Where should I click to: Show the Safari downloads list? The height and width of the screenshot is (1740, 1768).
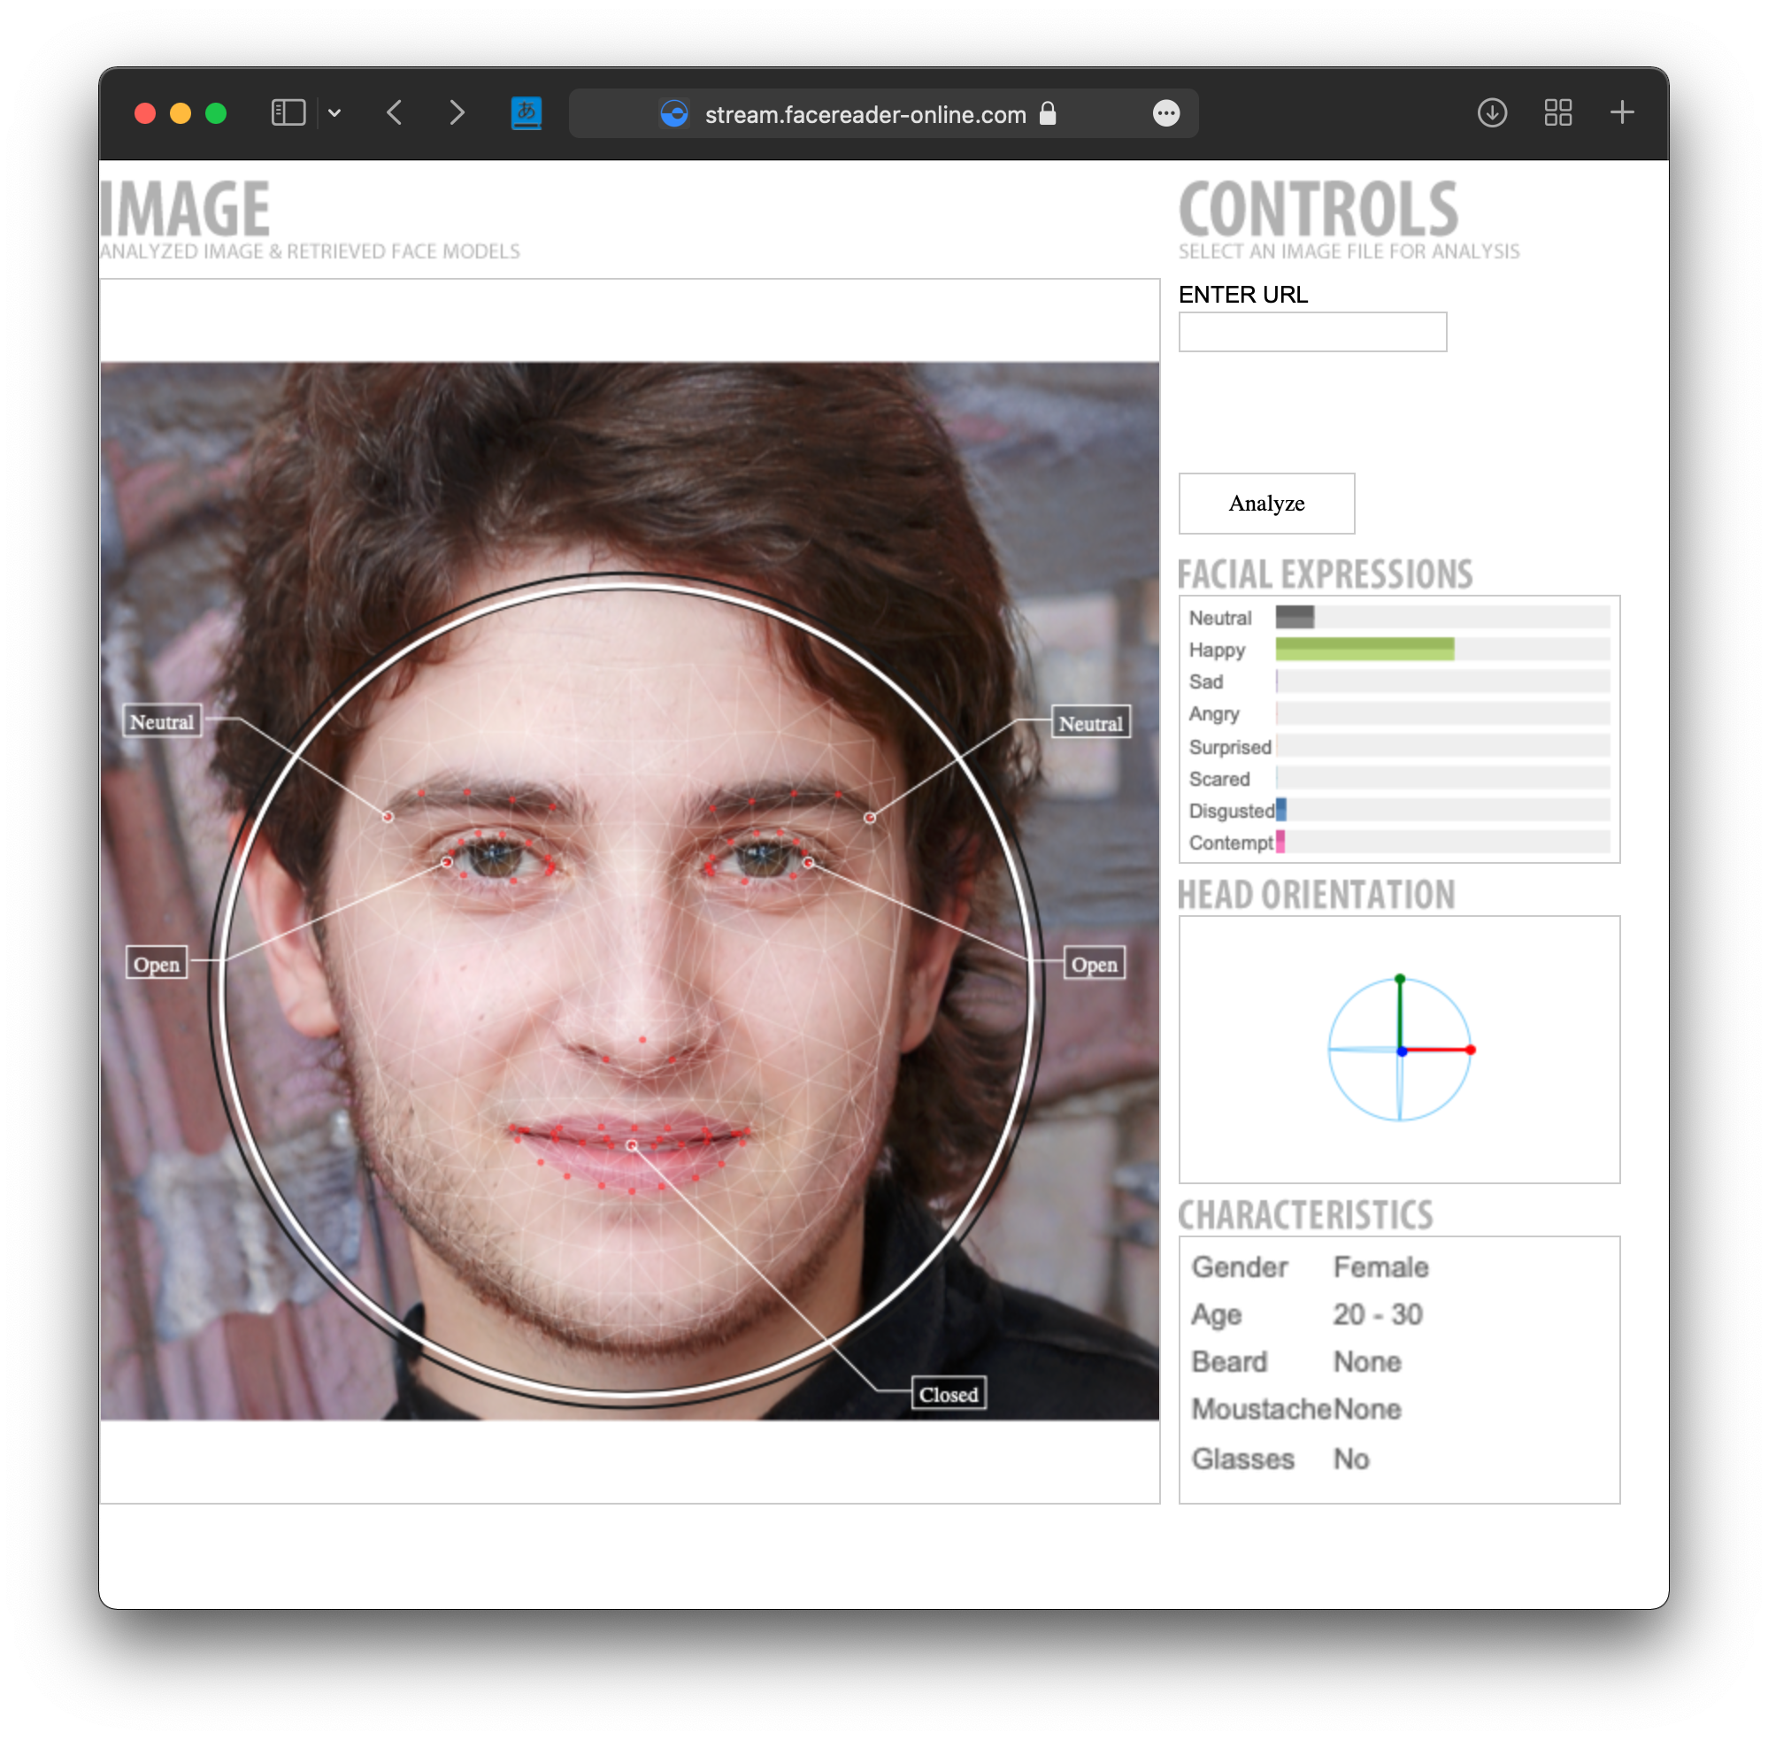1491,113
